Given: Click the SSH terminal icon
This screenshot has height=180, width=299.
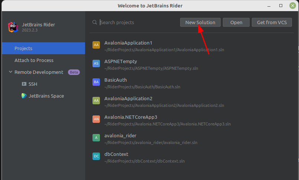Looking at the screenshot, I should (24, 84).
